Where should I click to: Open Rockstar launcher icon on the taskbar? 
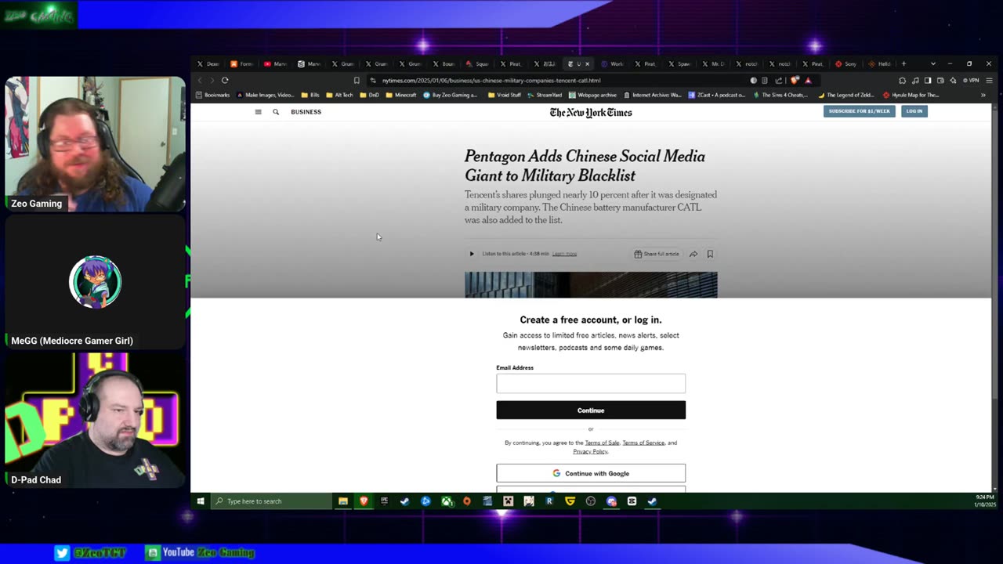[549, 501]
